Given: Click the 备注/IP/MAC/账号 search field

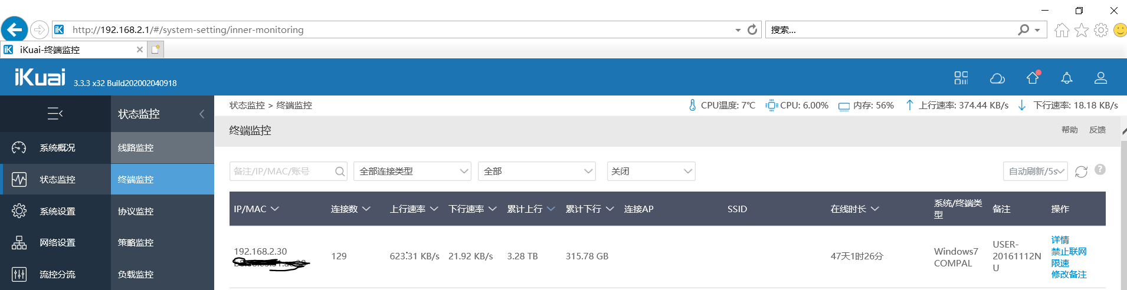Looking at the screenshot, I should pyautogui.click(x=282, y=172).
